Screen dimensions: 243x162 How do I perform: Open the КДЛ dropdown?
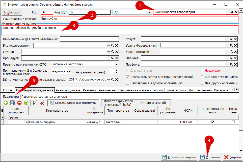[x=150, y=12]
